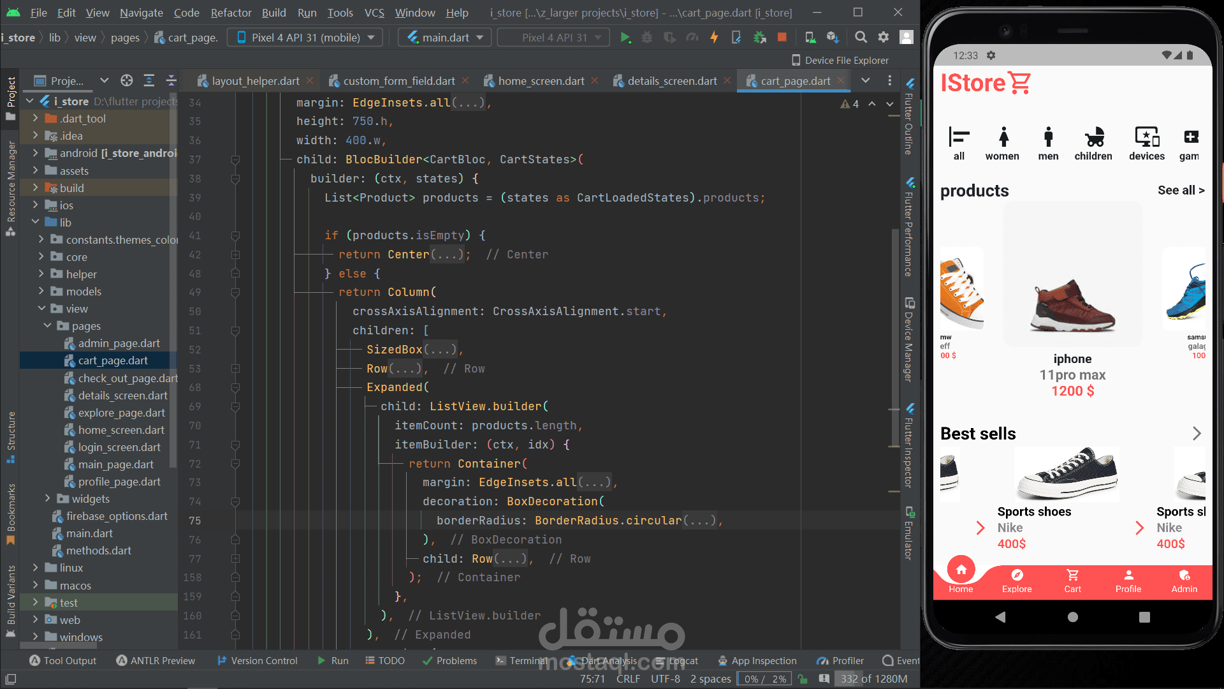Switch to details_screen.dart editor tab
Viewport: 1224px width, 689px height.
pyautogui.click(x=672, y=81)
